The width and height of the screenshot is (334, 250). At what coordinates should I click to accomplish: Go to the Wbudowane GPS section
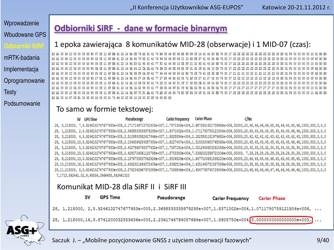tap(25, 34)
